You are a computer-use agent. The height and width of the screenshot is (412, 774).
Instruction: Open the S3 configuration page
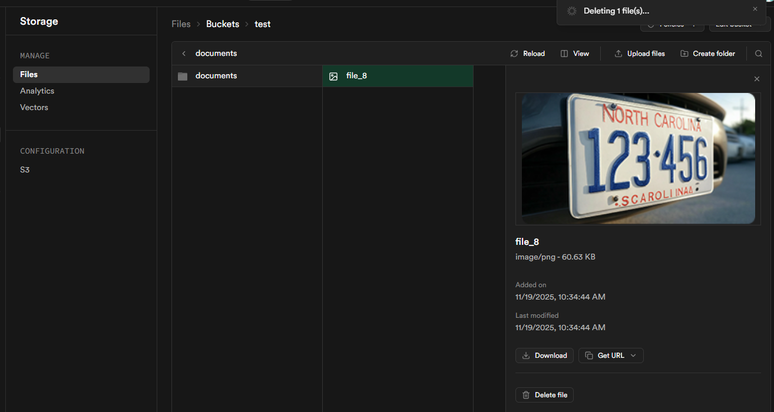pyautogui.click(x=25, y=170)
